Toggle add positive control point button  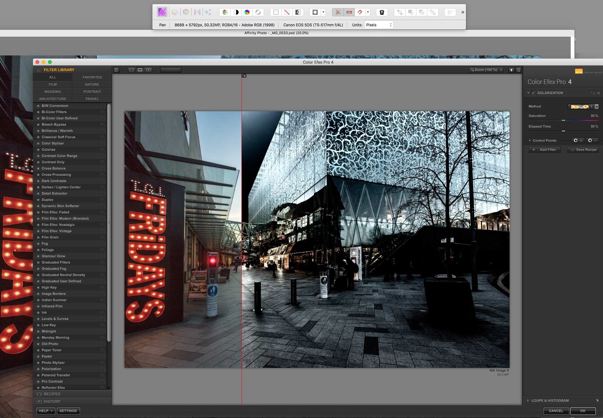[578, 140]
